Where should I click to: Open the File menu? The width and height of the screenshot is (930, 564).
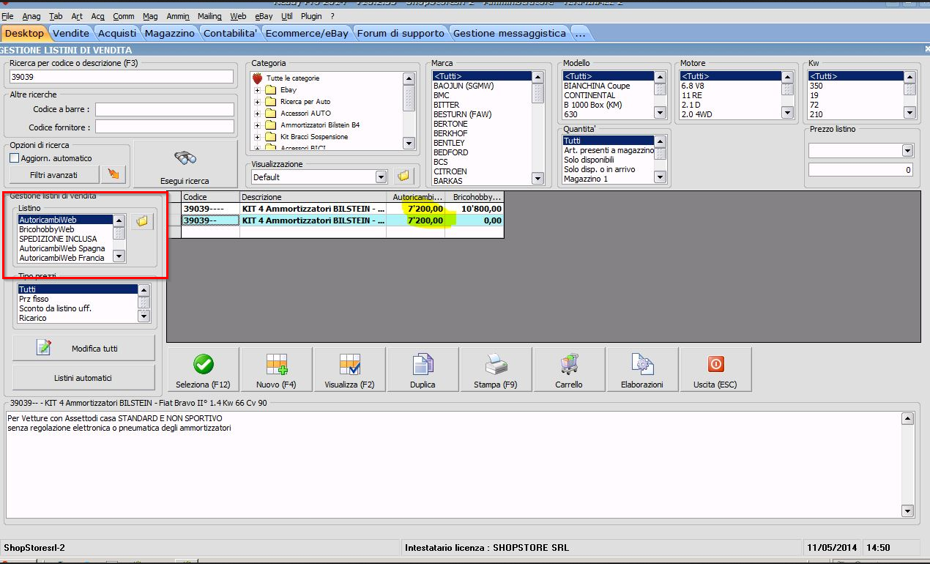[7, 16]
